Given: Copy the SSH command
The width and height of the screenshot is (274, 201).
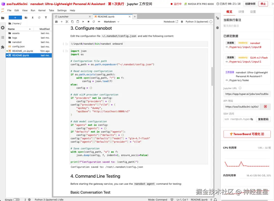Looking at the screenshot, I should tap(252, 119).
